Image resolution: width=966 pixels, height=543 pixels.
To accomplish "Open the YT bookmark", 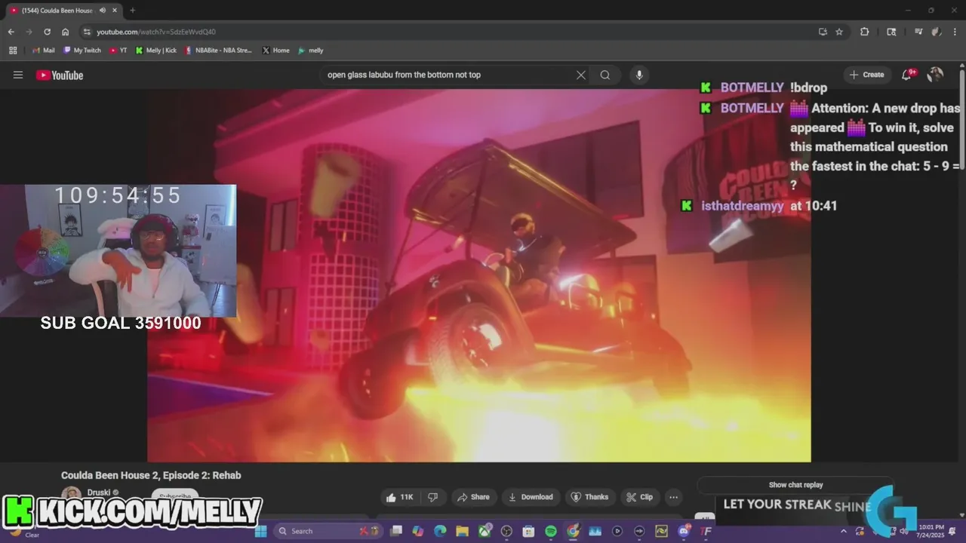I will click(118, 51).
